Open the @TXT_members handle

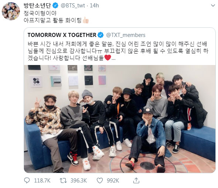126,35
